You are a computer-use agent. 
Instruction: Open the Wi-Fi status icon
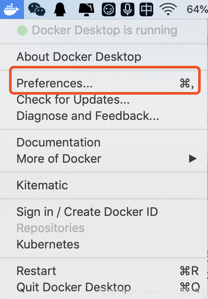tap(168, 9)
